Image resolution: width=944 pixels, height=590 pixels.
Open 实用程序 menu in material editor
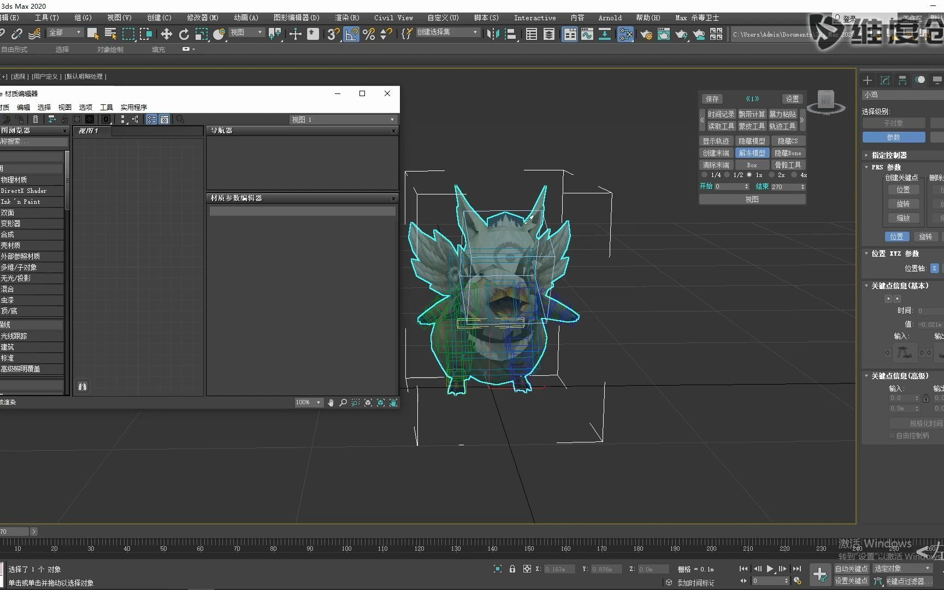pyautogui.click(x=134, y=107)
